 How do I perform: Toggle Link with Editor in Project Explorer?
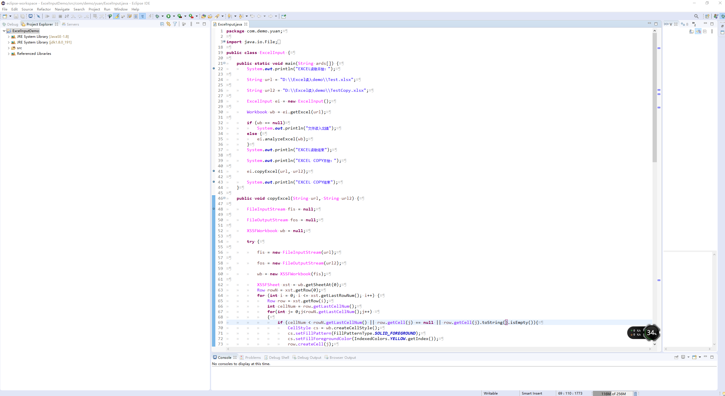pos(168,24)
